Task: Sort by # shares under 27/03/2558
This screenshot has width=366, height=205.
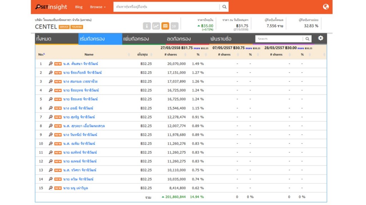Action: pos(170,54)
